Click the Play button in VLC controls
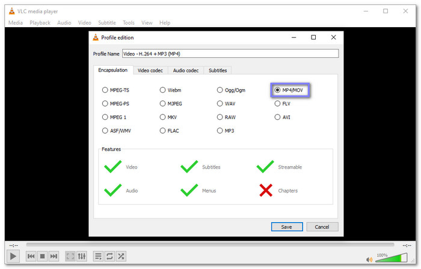Image resolution: width=421 pixels, height=269 pixels. point(13,256)
